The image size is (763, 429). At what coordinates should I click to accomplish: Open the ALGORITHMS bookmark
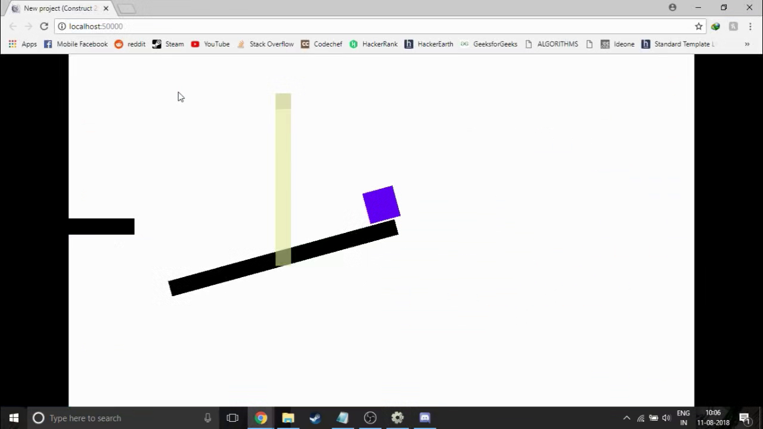point(551,44)
